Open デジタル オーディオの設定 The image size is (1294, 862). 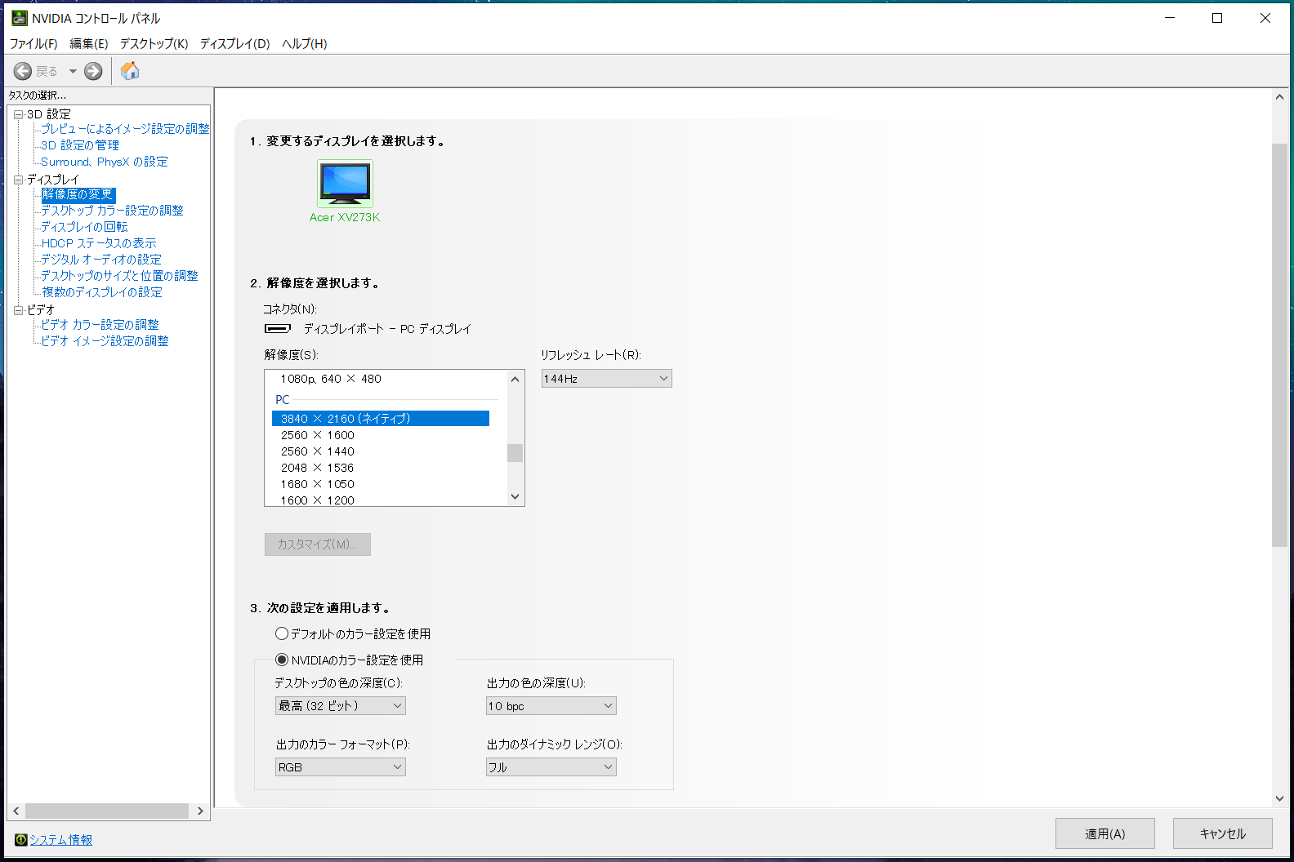point(101,260)
